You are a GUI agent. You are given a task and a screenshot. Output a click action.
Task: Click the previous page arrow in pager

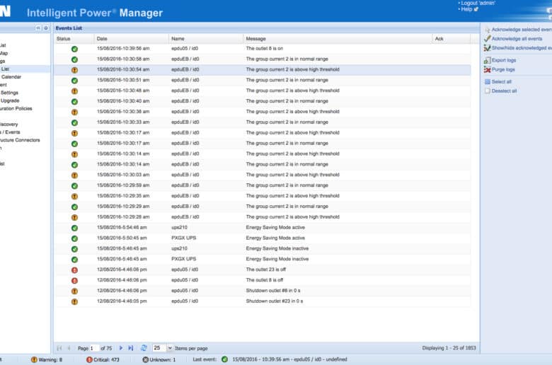pyautogui.click(x=69, y=348)
